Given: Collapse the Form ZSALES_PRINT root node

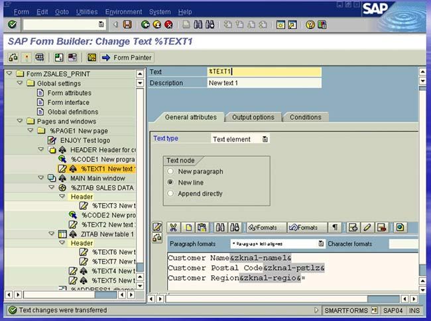Looking at the screenshot, I should pos(9,73).
